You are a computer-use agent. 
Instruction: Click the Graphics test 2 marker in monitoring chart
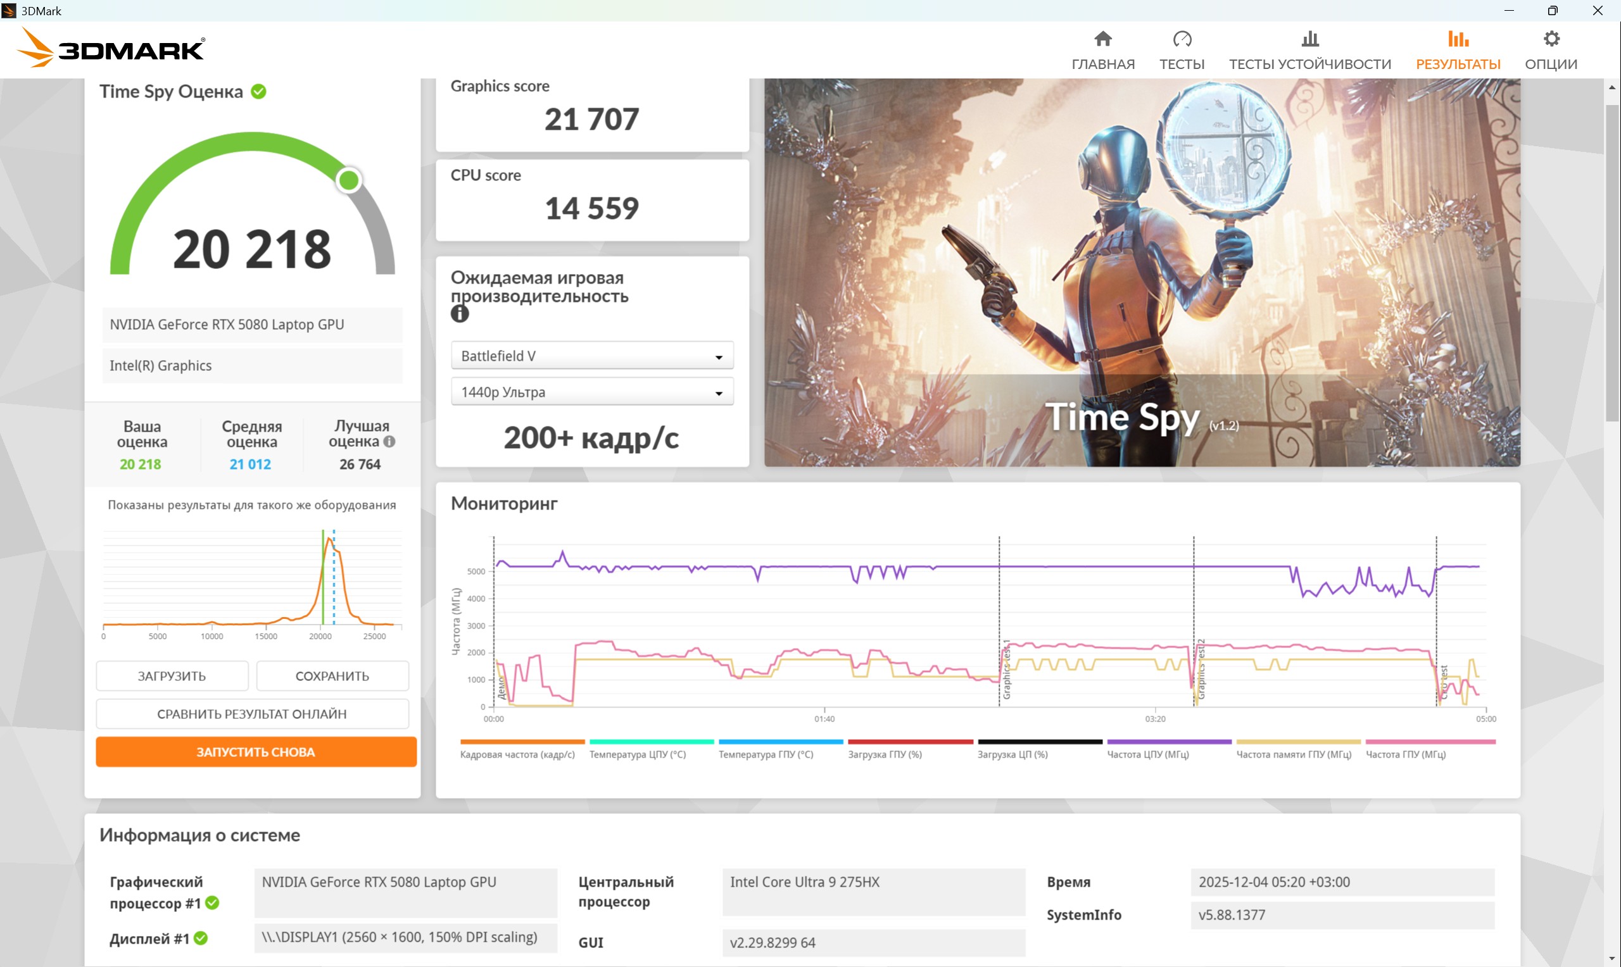click(x=1201, y=669)
